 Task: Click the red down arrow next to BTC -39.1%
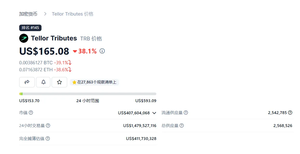tap(70, 62)
